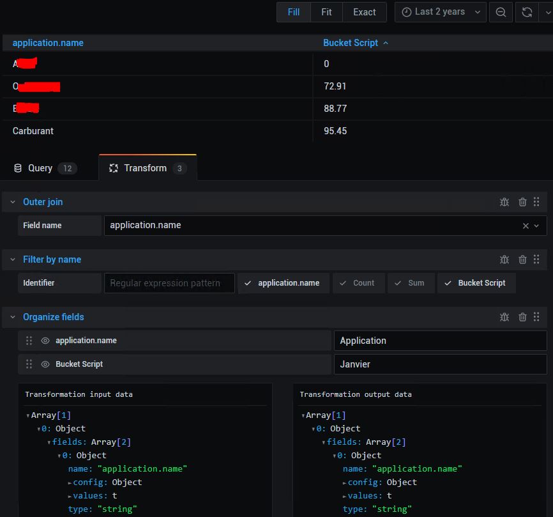The height and width of the screenshot is (517, 553).
Task: Hide the application.name field with eye icon
Action: (45, 341)
